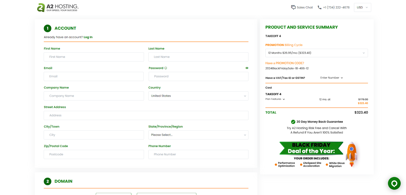The height and width of the screenshot is (195, 406).
Task: Click the strikethrough price $779.88
Action: pyautogui.click(x=363, y=100)
